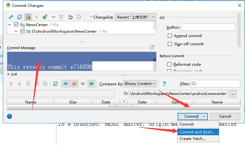This screenshot has height=145, width=245.
Task: Click the right Name column header
Action: click(x=217, y=102)
